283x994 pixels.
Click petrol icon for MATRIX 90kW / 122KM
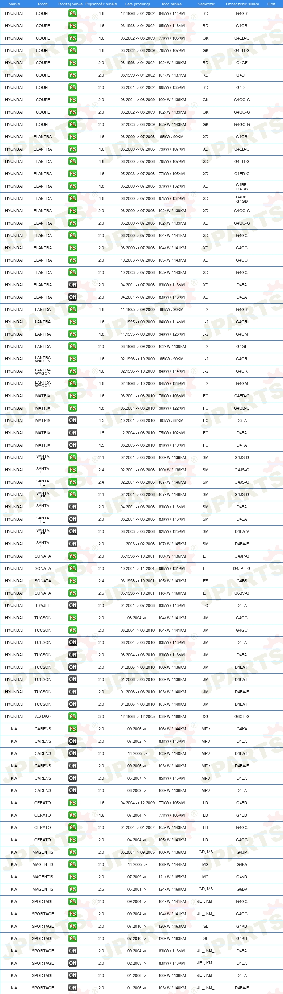tap(72, 408)
